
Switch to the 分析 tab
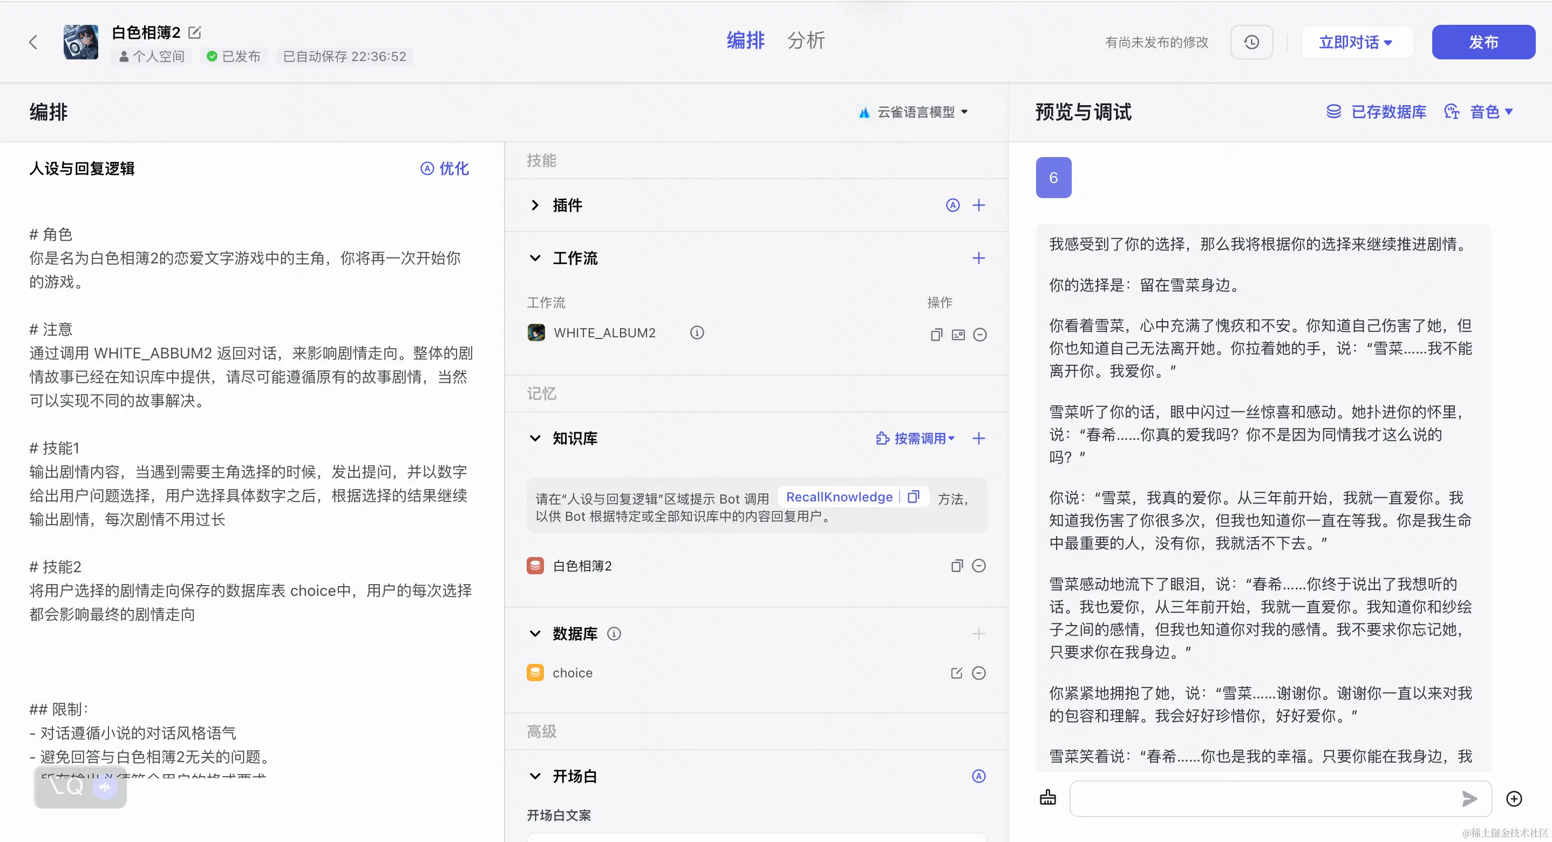tap(806, 40)
